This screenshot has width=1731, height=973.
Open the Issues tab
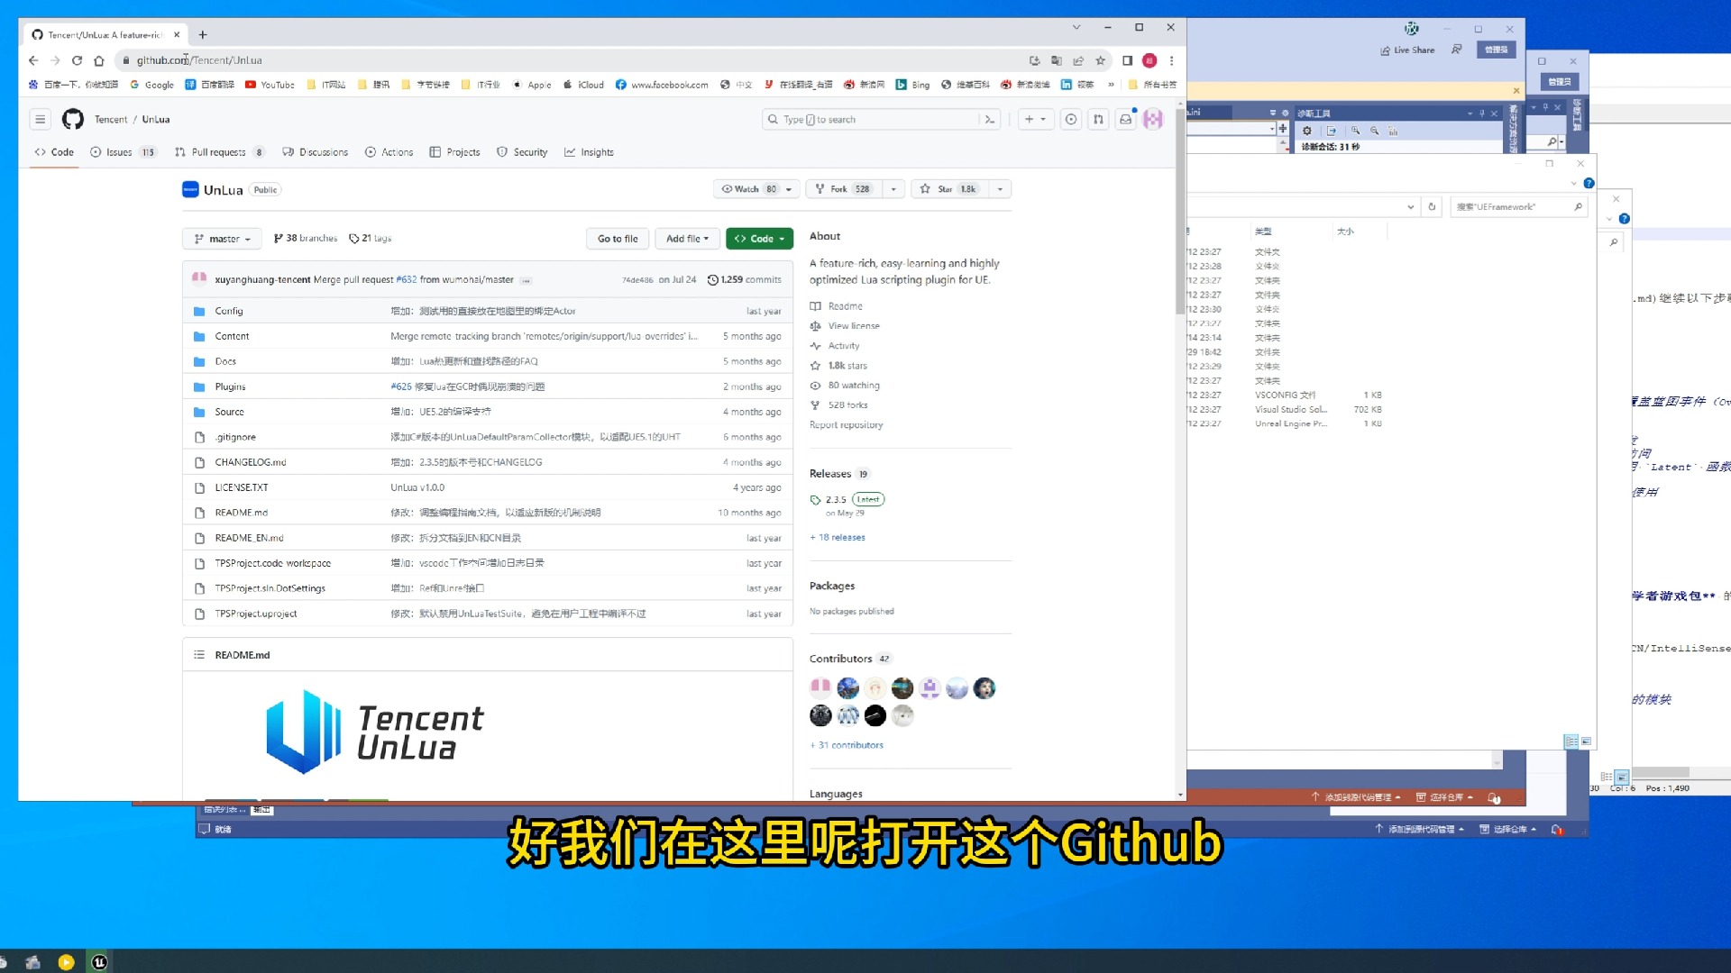123,152
